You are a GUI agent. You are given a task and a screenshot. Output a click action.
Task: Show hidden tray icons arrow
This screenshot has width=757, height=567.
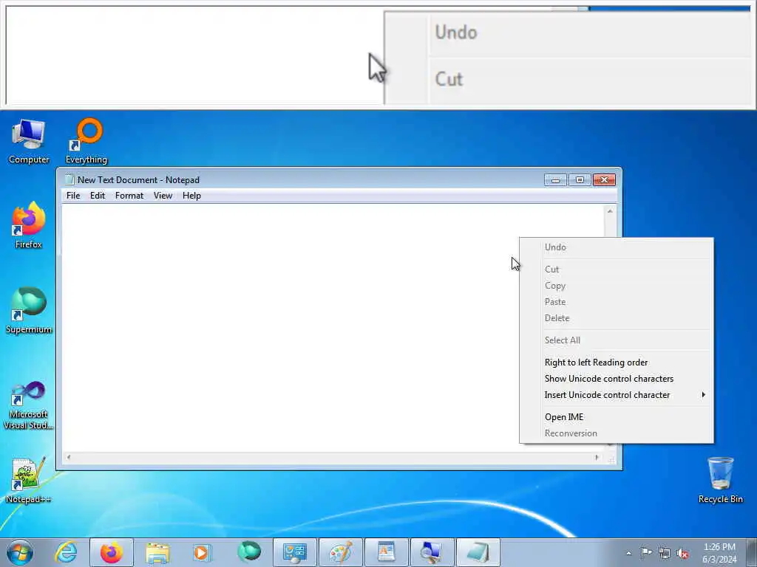pos(628,553)
